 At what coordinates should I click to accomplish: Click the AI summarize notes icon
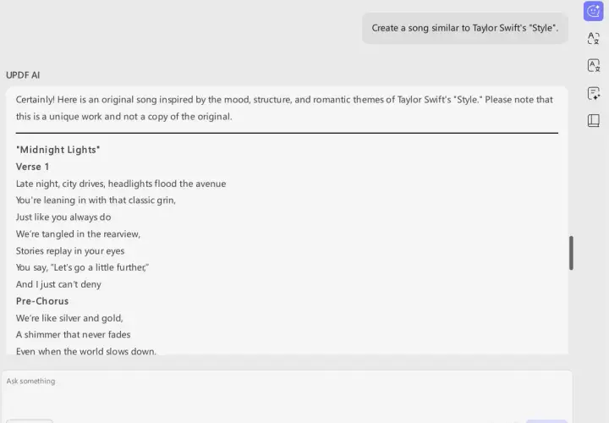(593, 93)
